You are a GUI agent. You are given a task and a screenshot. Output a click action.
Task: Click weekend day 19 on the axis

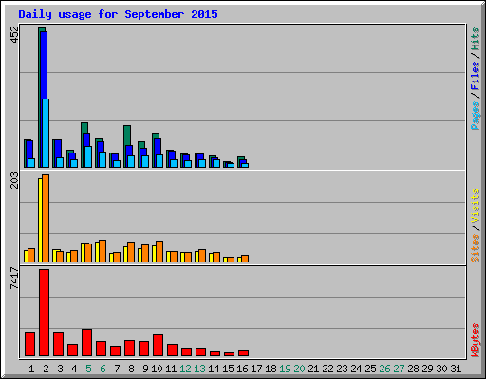point(285,369)
